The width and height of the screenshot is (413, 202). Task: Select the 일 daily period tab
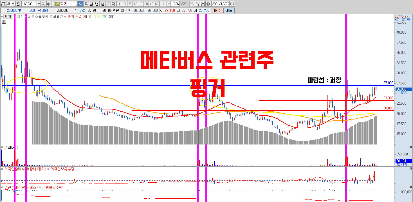pyautogui.click(x=81, y=4)
